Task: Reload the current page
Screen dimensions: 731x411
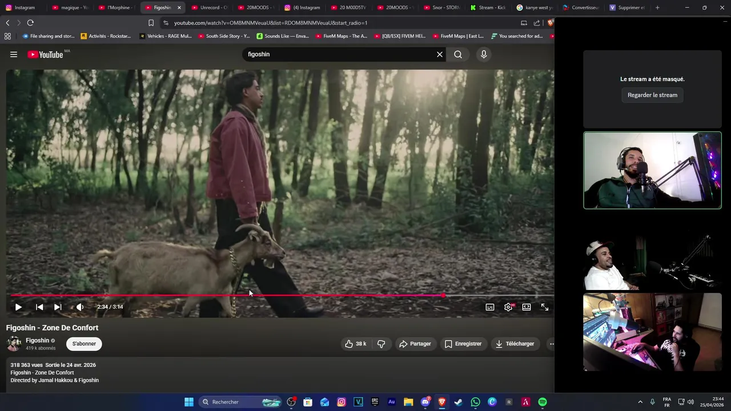Action: (x=30, y=23)
